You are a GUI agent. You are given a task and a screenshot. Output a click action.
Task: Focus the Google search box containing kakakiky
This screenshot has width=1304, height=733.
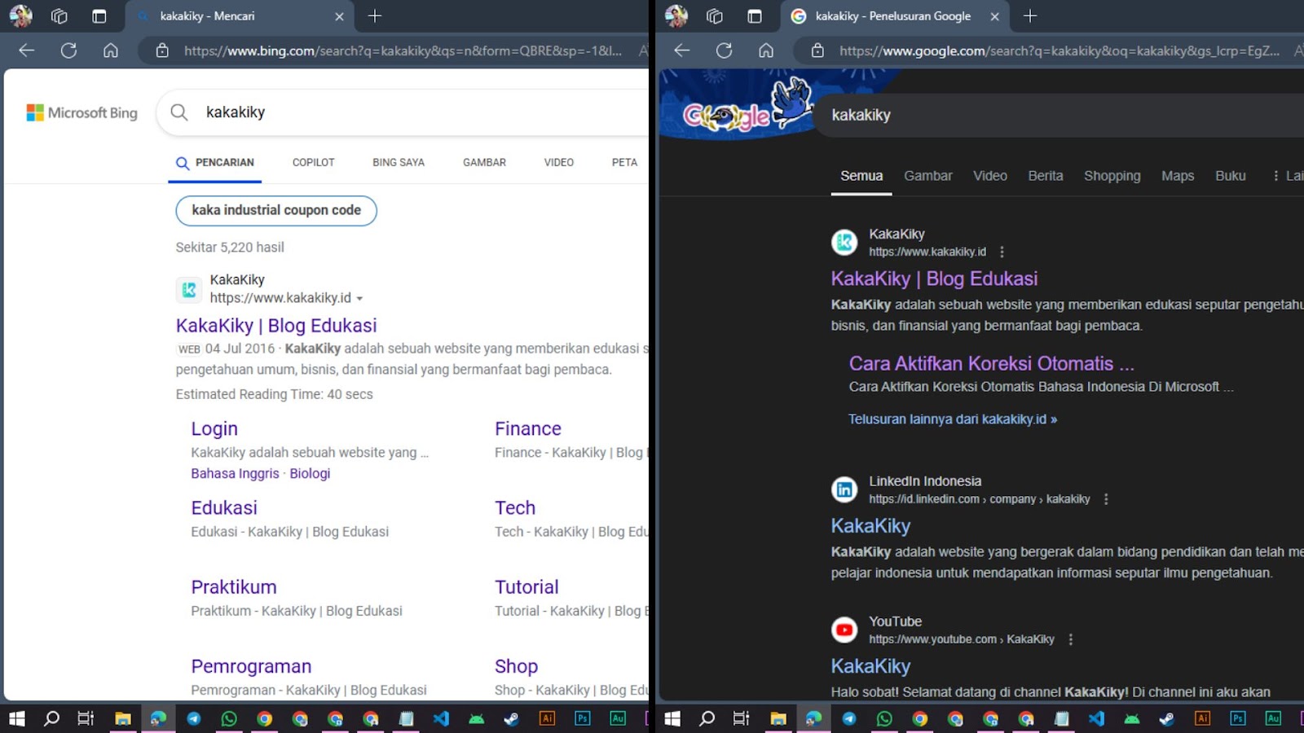1059,115
